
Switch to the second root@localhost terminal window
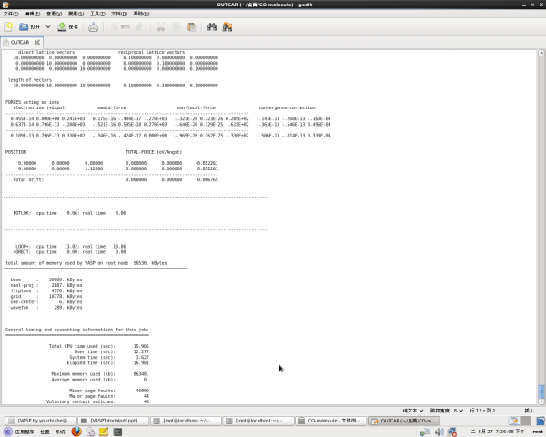click(258, 421)
